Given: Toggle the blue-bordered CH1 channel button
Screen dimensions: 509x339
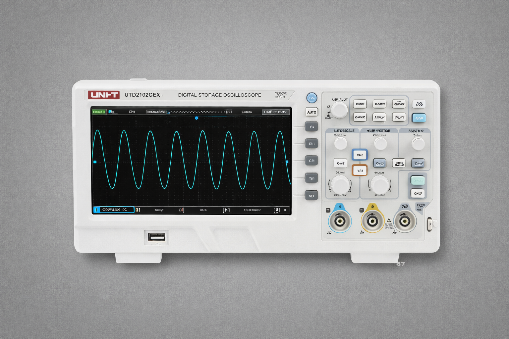Looking at the screenshot, I should click(360, 155).
